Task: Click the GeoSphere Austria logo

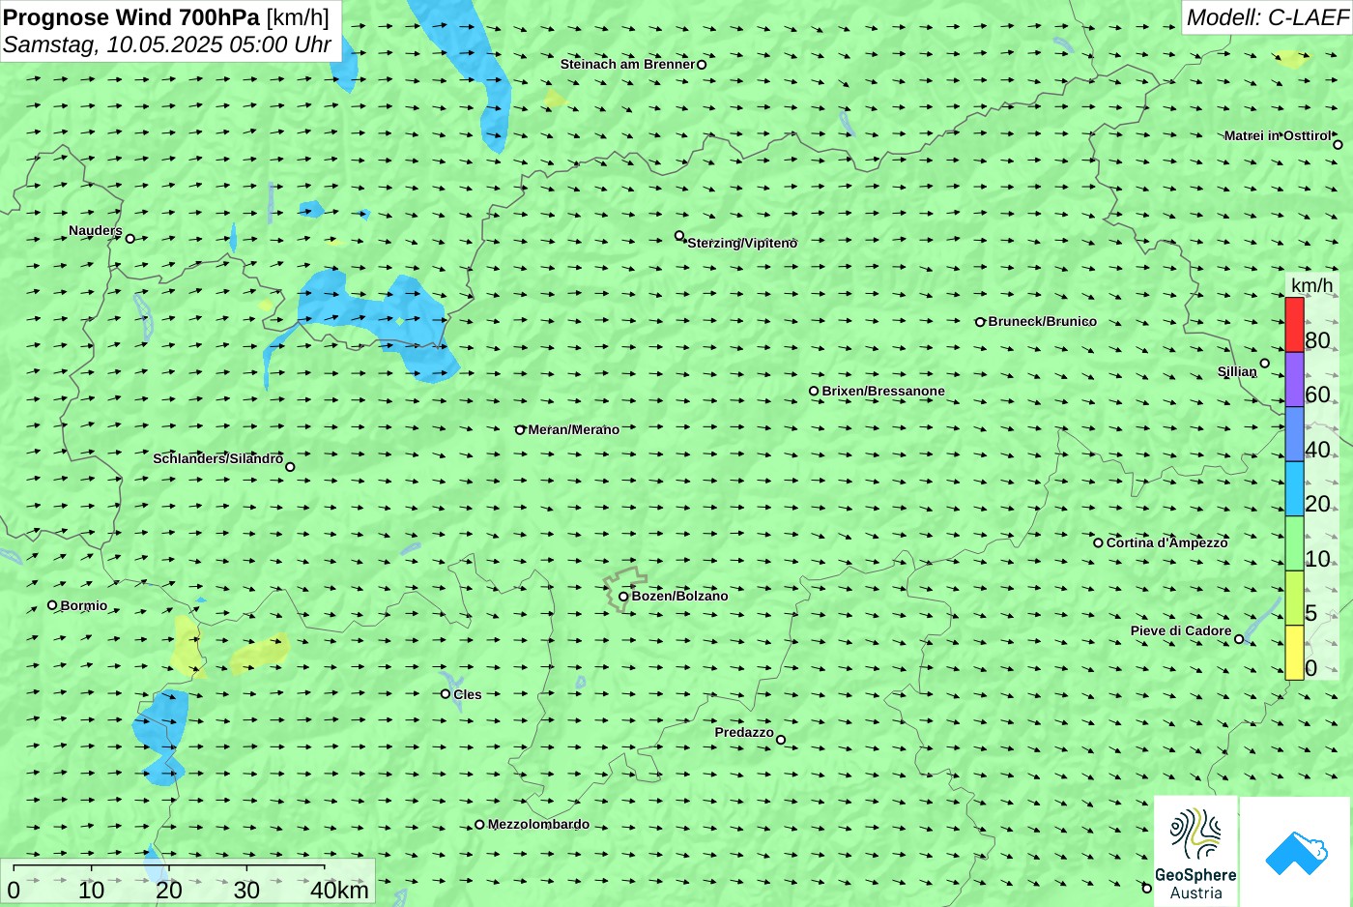Action: (x=1195, y=852)
